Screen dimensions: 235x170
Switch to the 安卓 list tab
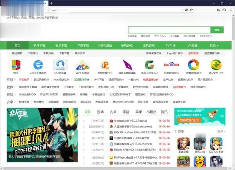coord(113,112)
